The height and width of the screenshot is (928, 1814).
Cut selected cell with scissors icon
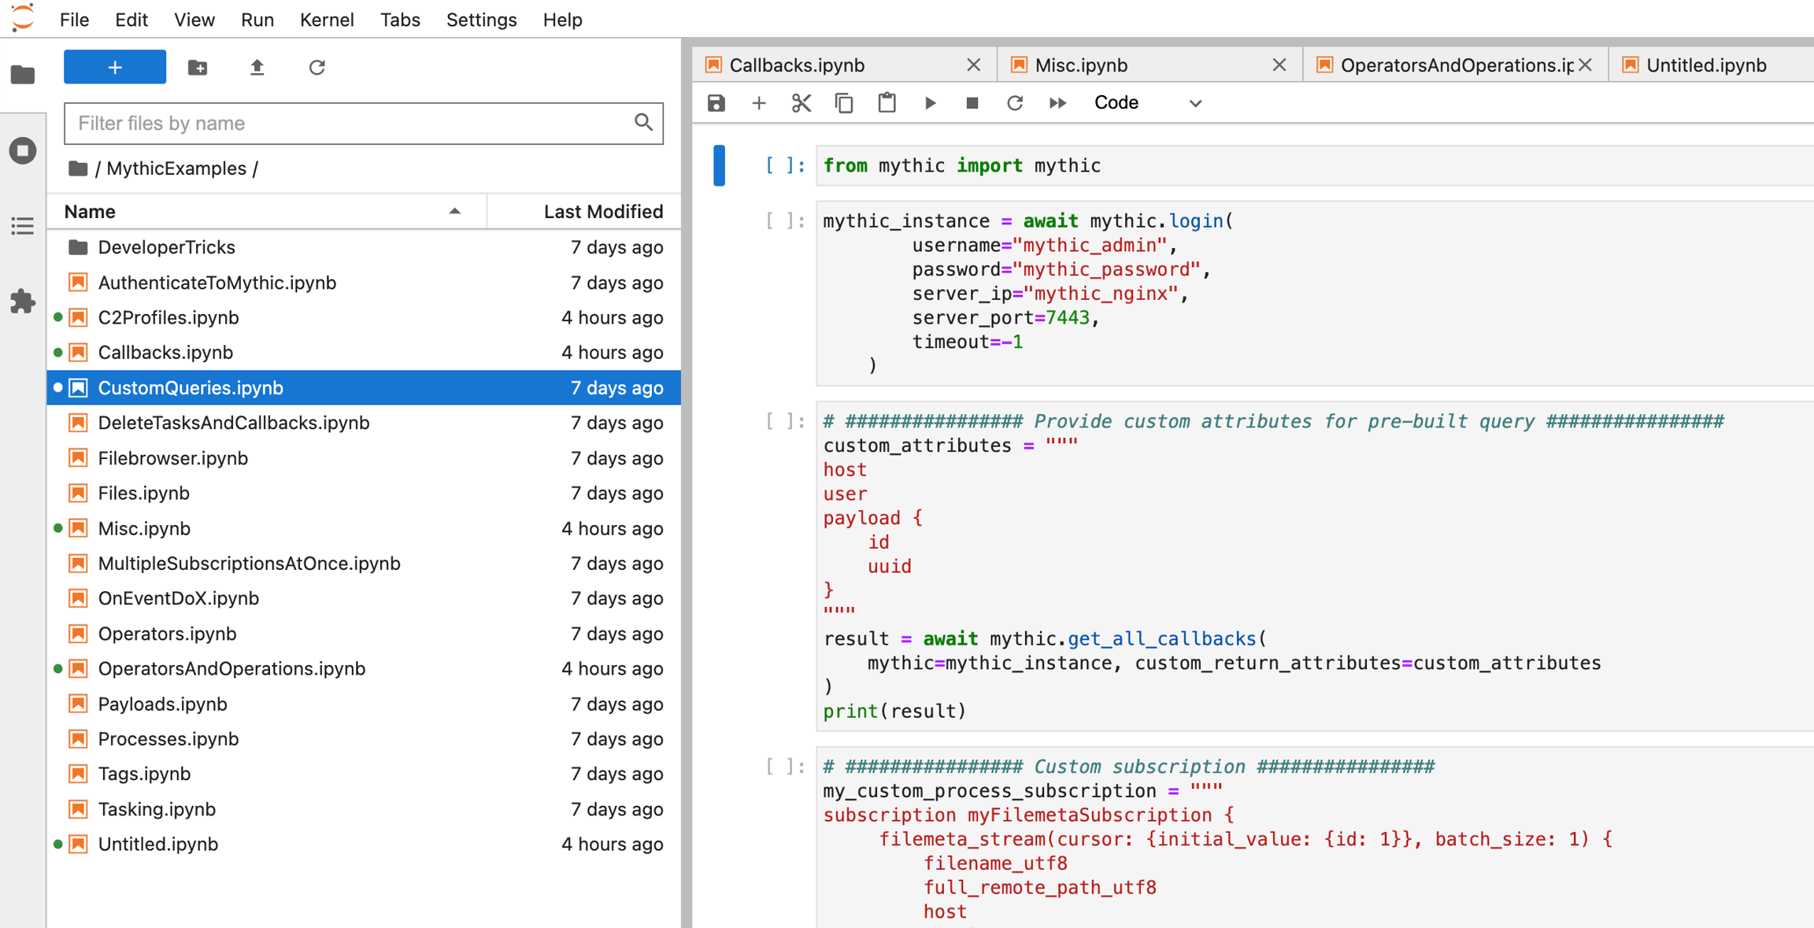click(x=801, y=103)
